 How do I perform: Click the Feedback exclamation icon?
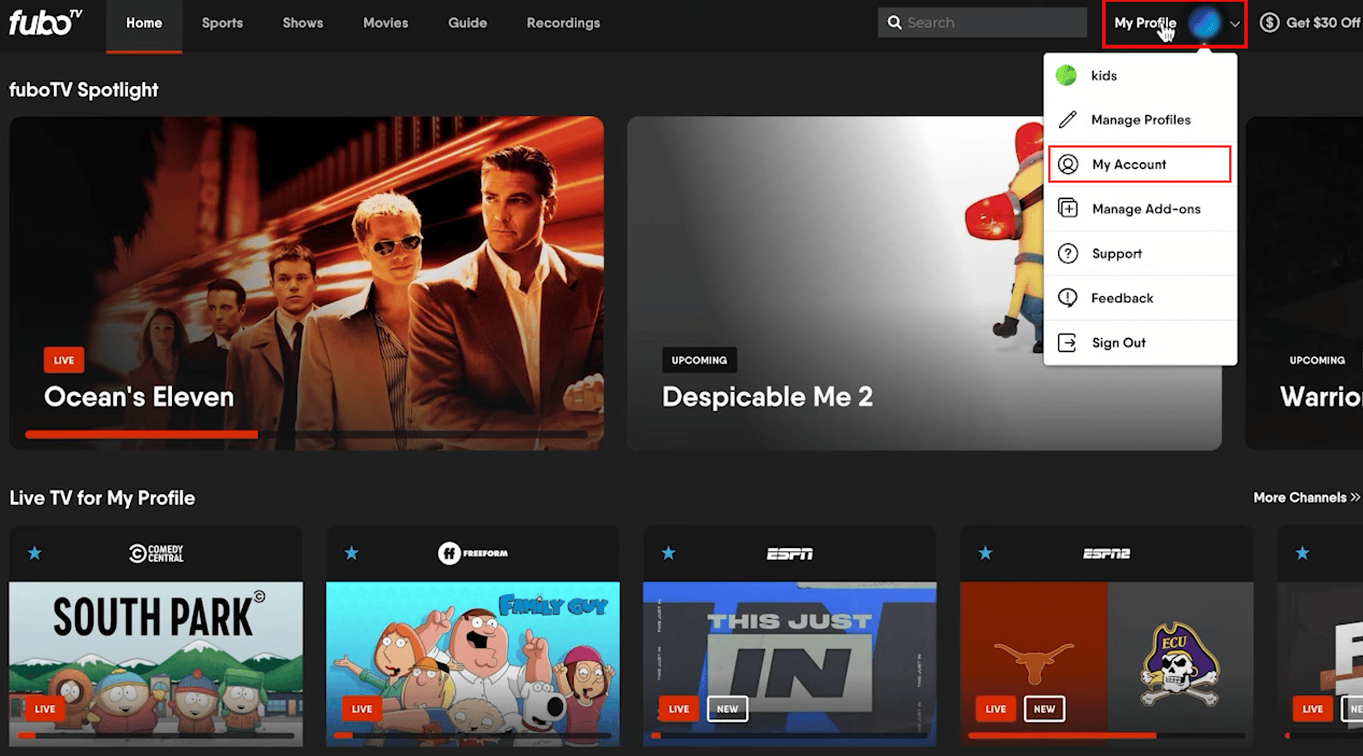[x=1069, y=297]
